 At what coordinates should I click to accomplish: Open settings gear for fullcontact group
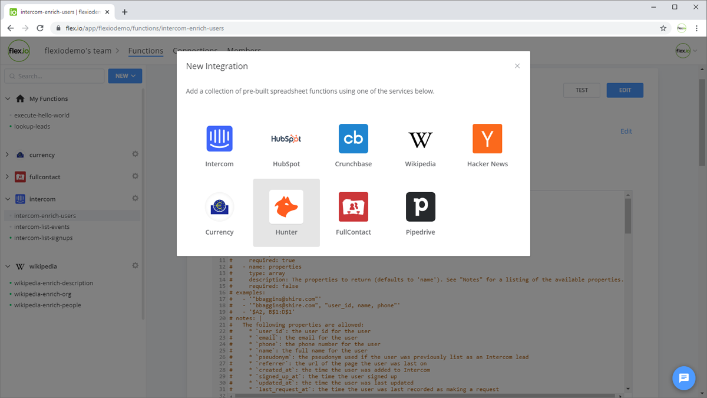point(135,176)
